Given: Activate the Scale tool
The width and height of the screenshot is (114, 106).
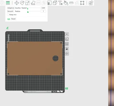Looking at the screenshot, I should tap(28, 3).
